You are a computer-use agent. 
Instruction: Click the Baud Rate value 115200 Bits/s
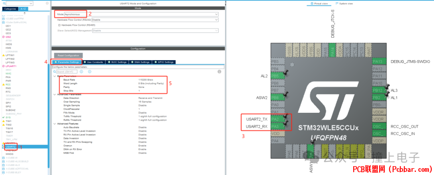click(146, 79)
